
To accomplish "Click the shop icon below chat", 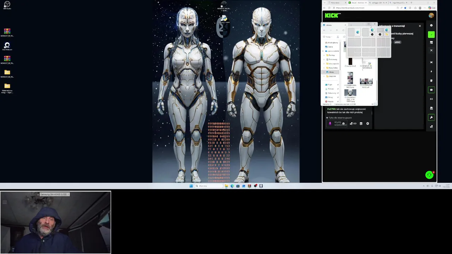I will pyautogui.click(x=361, y=123).
